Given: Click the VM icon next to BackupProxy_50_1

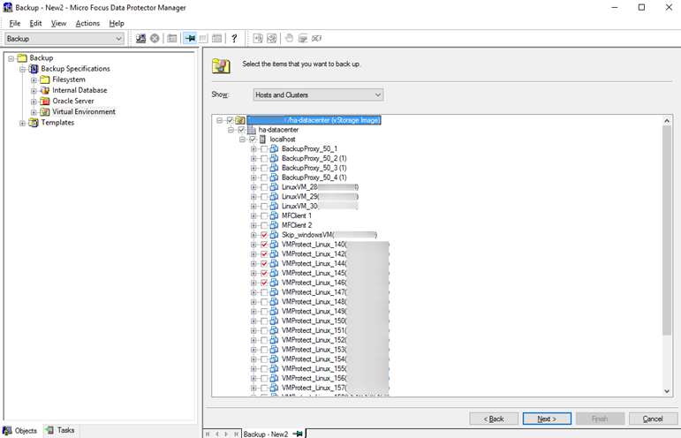Looking at the screenshot, I should (x=274, y=149).
